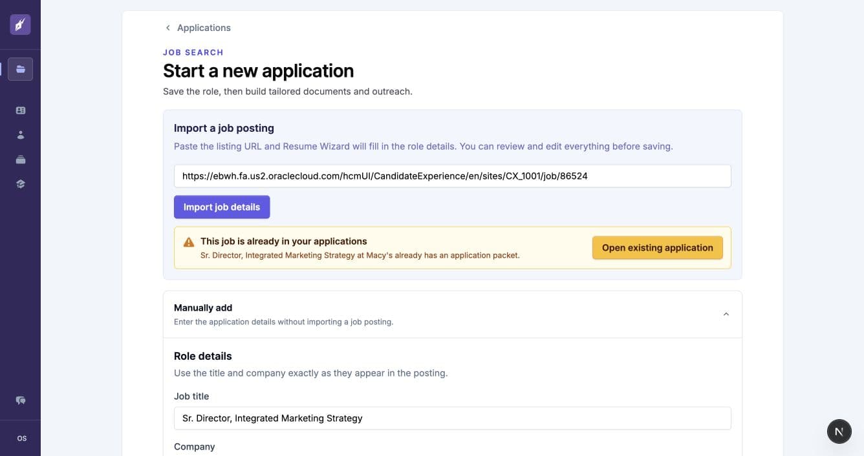This screenshot has height=456, width=864.
Task: Click the Resume Wizard pen logo
Action: pyautogui.click(x=20, y=25)
